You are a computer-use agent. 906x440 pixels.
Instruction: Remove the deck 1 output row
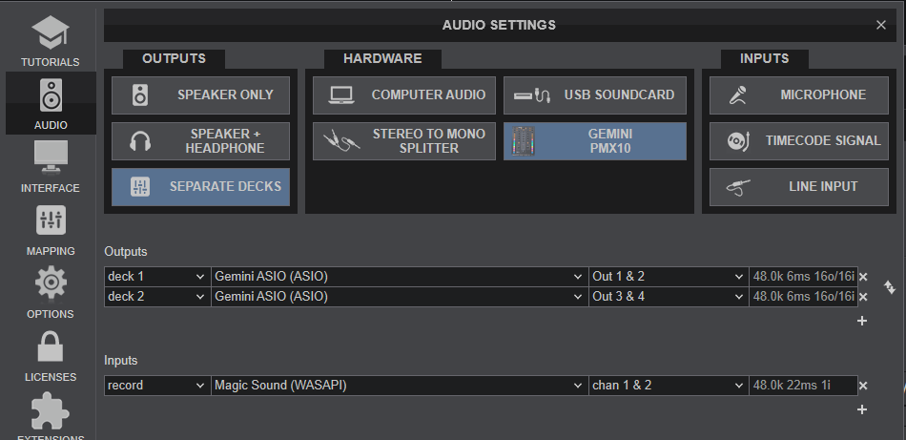point(863,277)
